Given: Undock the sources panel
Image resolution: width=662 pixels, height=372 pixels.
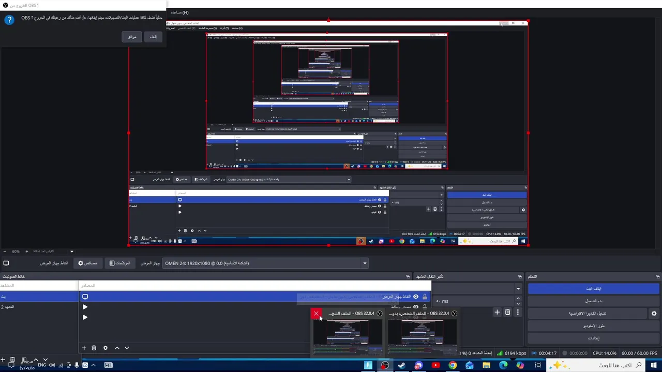Looking at the screenshot, I should click(x=408, y=276).
